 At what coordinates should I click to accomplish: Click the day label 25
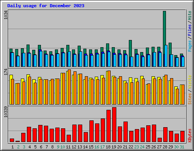click(148, 147)
